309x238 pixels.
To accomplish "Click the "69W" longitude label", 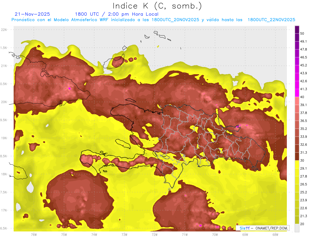I will tap(245, 235).
